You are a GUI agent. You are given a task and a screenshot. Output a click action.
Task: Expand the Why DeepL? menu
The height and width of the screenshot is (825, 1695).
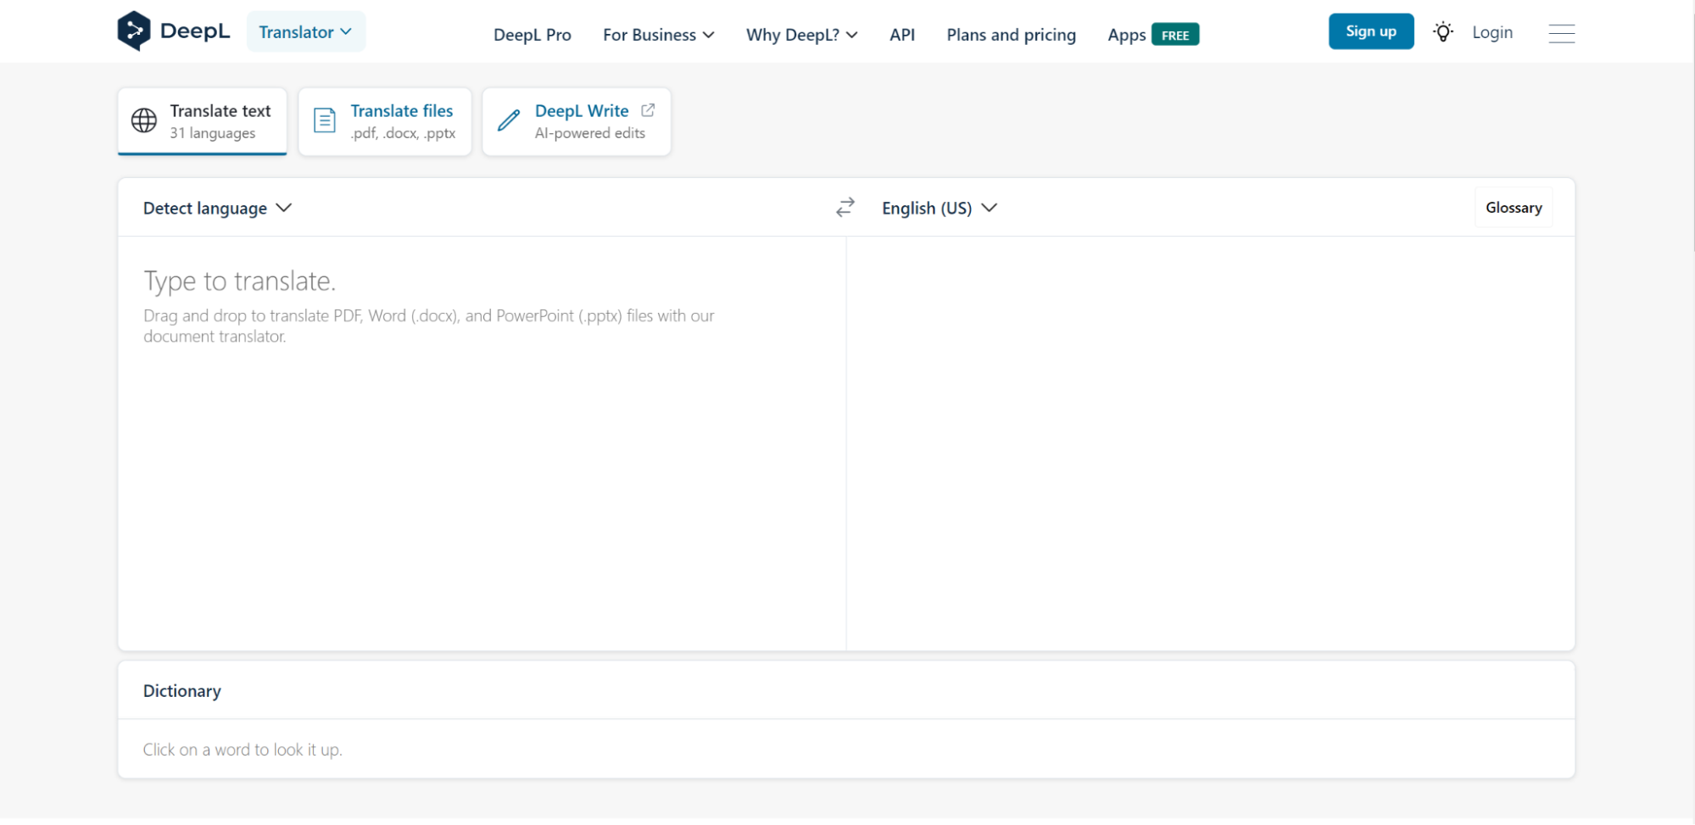click(x=801, y=35)
